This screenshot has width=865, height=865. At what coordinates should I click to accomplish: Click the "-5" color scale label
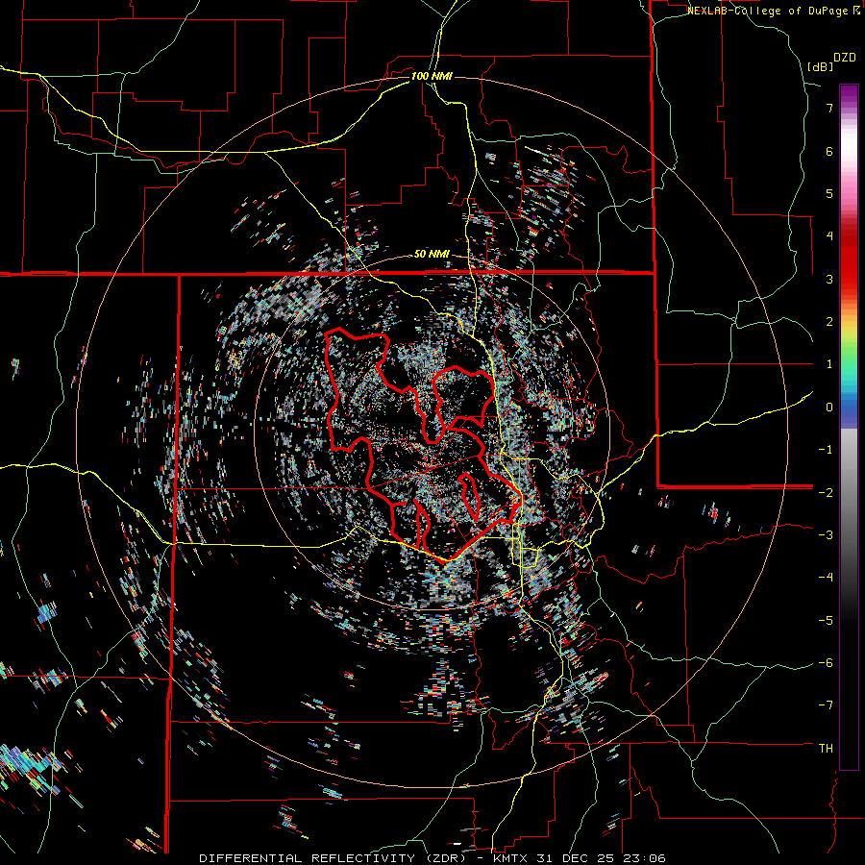coord(826,621)
